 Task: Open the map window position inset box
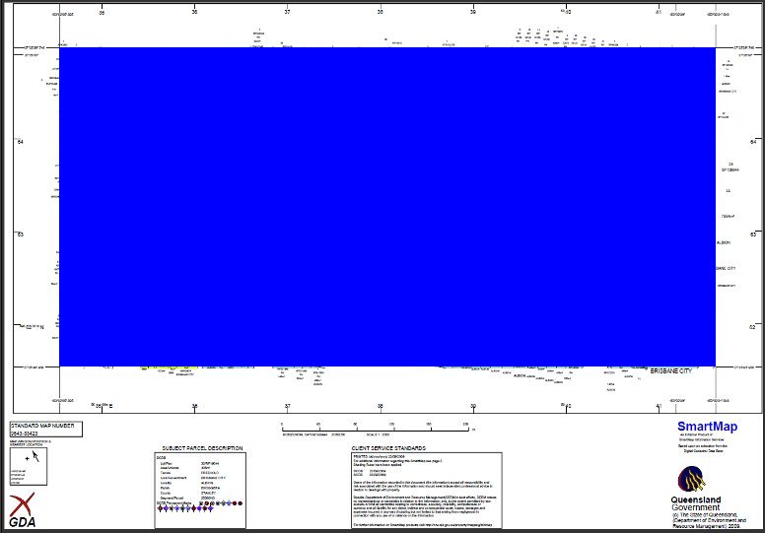tap(29, 466)
